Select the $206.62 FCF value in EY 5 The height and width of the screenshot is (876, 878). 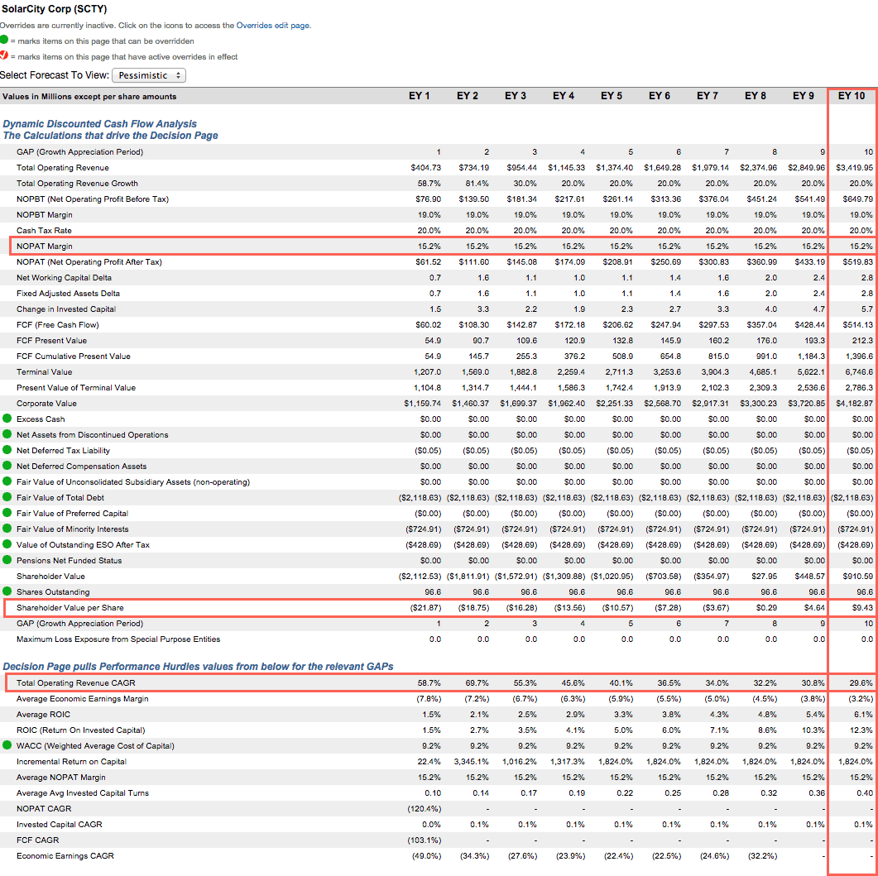pos(617,324)
